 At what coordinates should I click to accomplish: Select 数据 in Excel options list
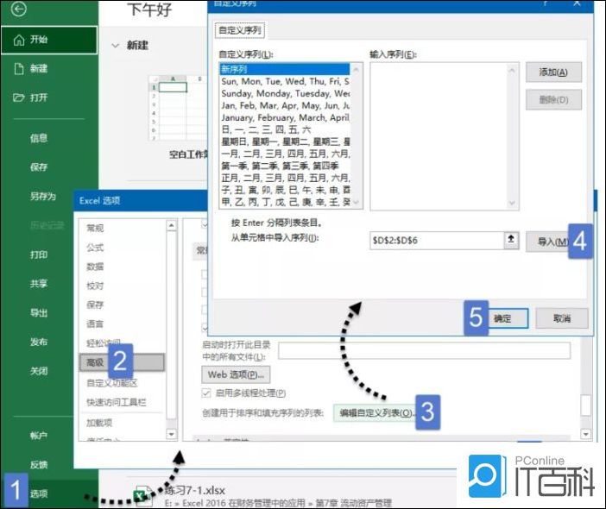(x=95, y=267)
